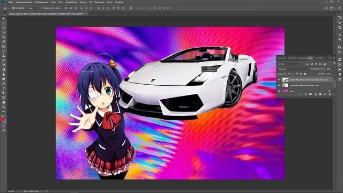Select the Clone Stamp tool

[x=4, y=56]
